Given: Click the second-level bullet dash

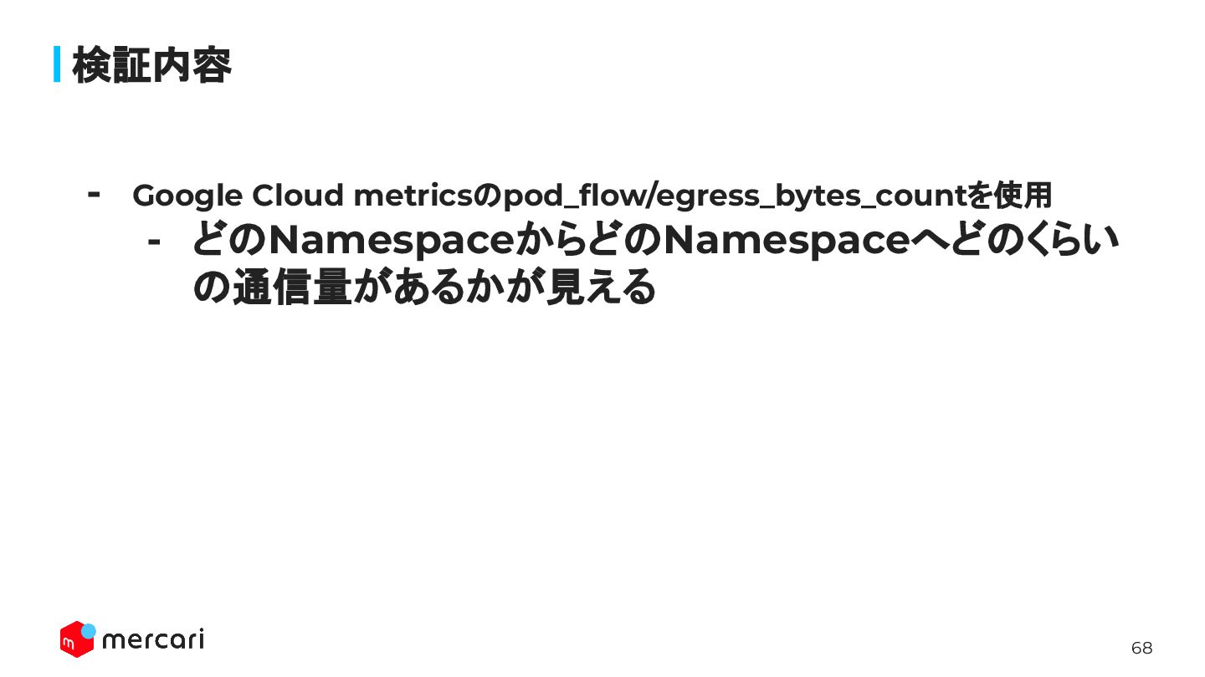Looking at the screenshot, I should click(x=153, y=243).
